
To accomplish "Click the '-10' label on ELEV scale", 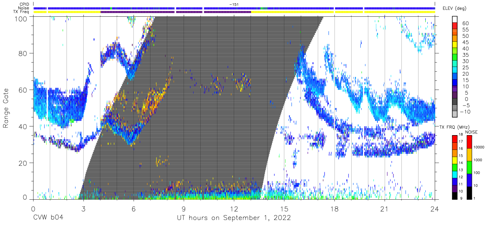I will point(466,112).
